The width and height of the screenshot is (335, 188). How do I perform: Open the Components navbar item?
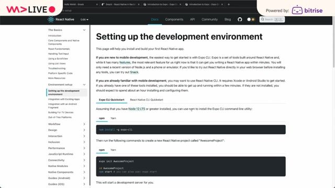pos(174,19)
